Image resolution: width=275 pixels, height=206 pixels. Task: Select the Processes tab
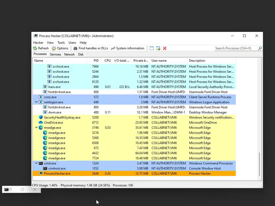[x=40, y=54]
